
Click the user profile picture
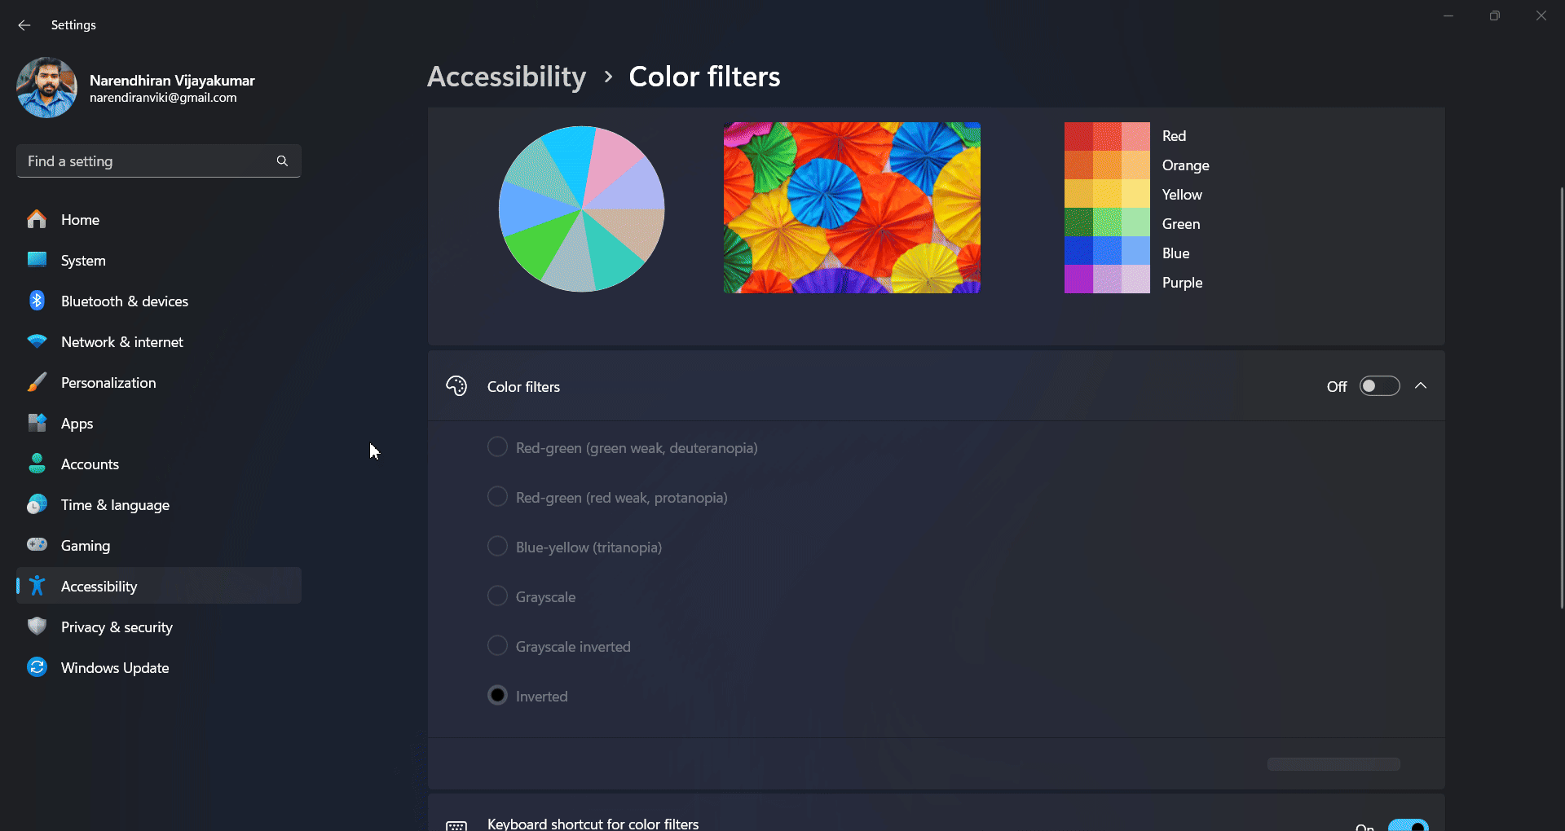pyautogui.click(x=46, y=88)
